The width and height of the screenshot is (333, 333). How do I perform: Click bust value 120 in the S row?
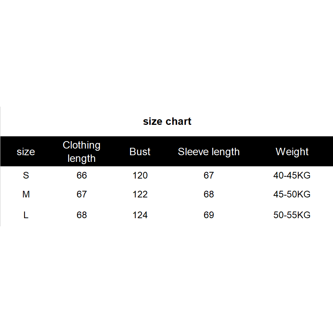click(140, 176)
